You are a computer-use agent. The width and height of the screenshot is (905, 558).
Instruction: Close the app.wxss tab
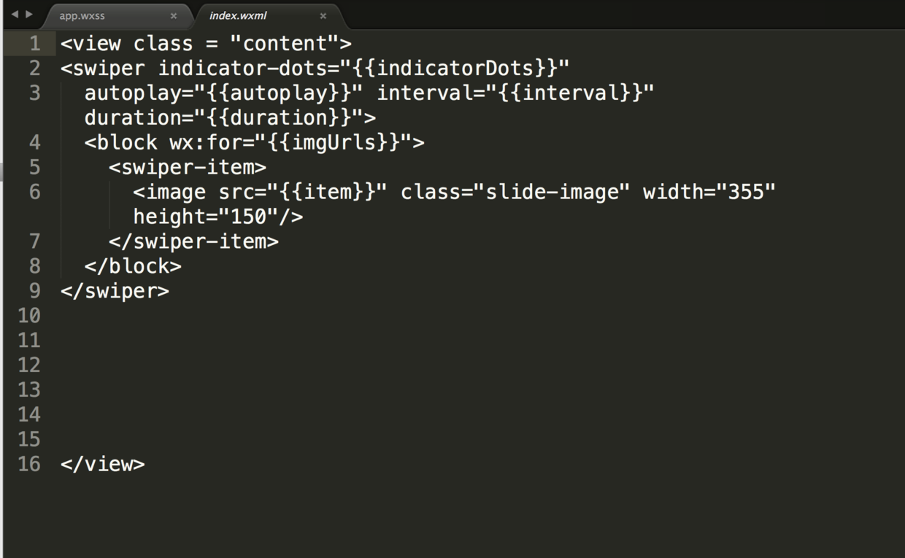174,16
